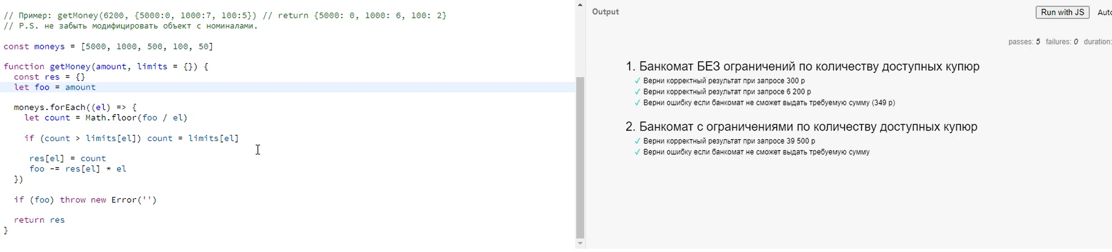Select the Output panel label
Screen dimensions: 1112x252
[x=605, y=12]
